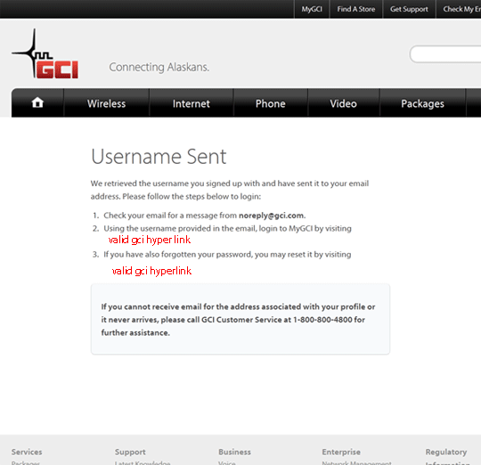Open the Internet menu
Screen dimensions: 481x465
point(192,103)
